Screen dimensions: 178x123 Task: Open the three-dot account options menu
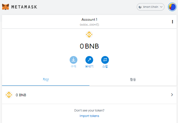point(173,22)
